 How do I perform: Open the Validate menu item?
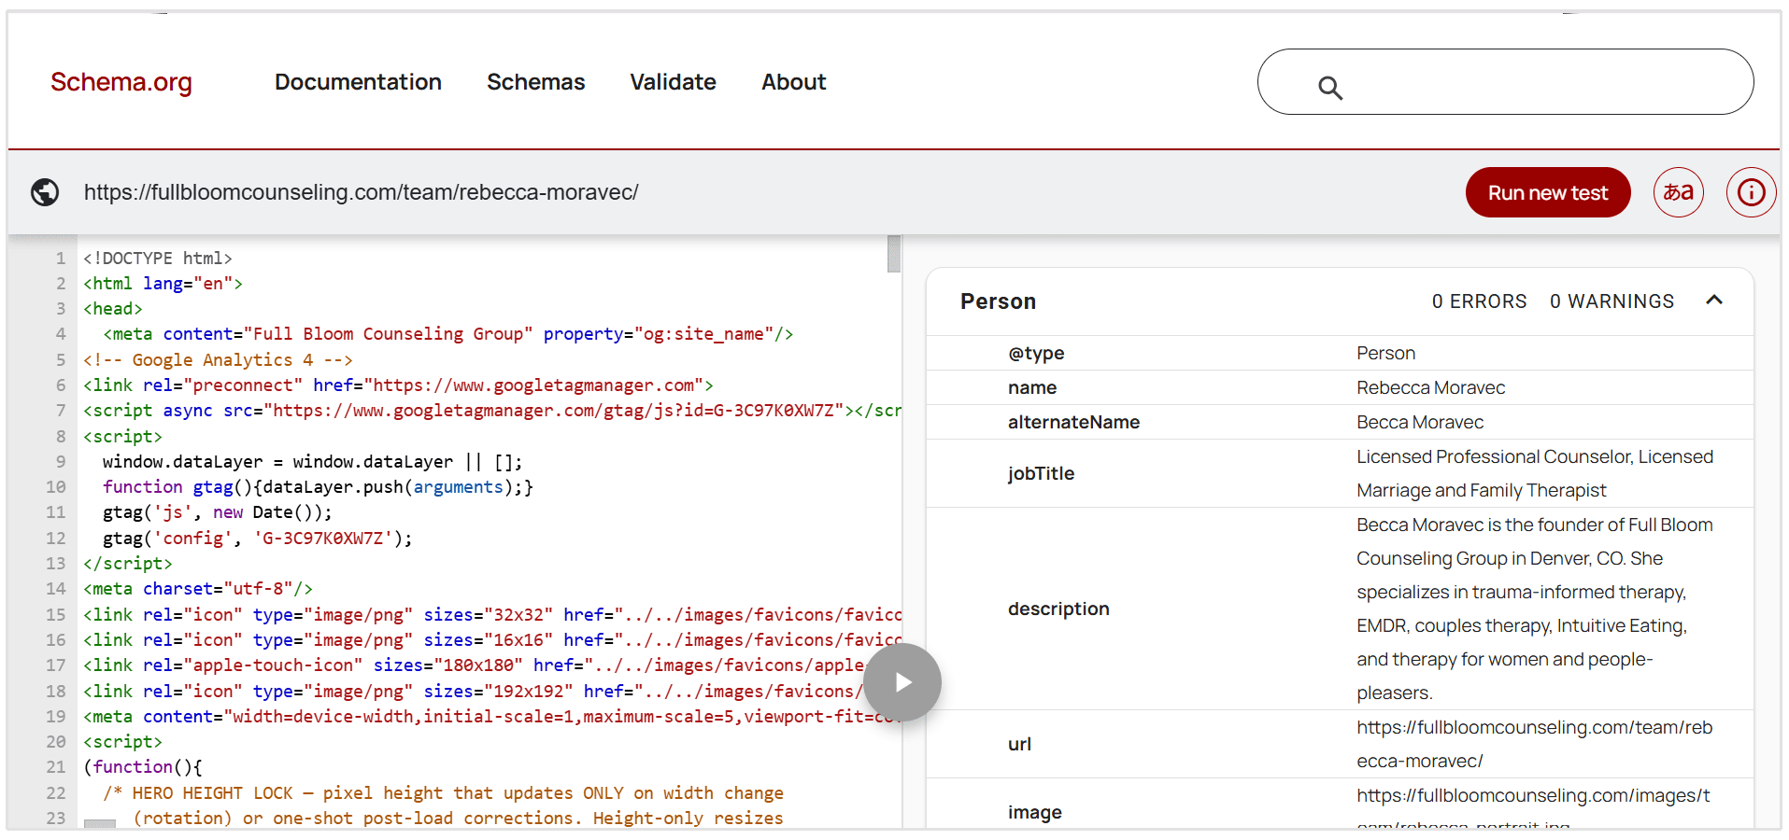pyautogui.click(x=673, y=82)
